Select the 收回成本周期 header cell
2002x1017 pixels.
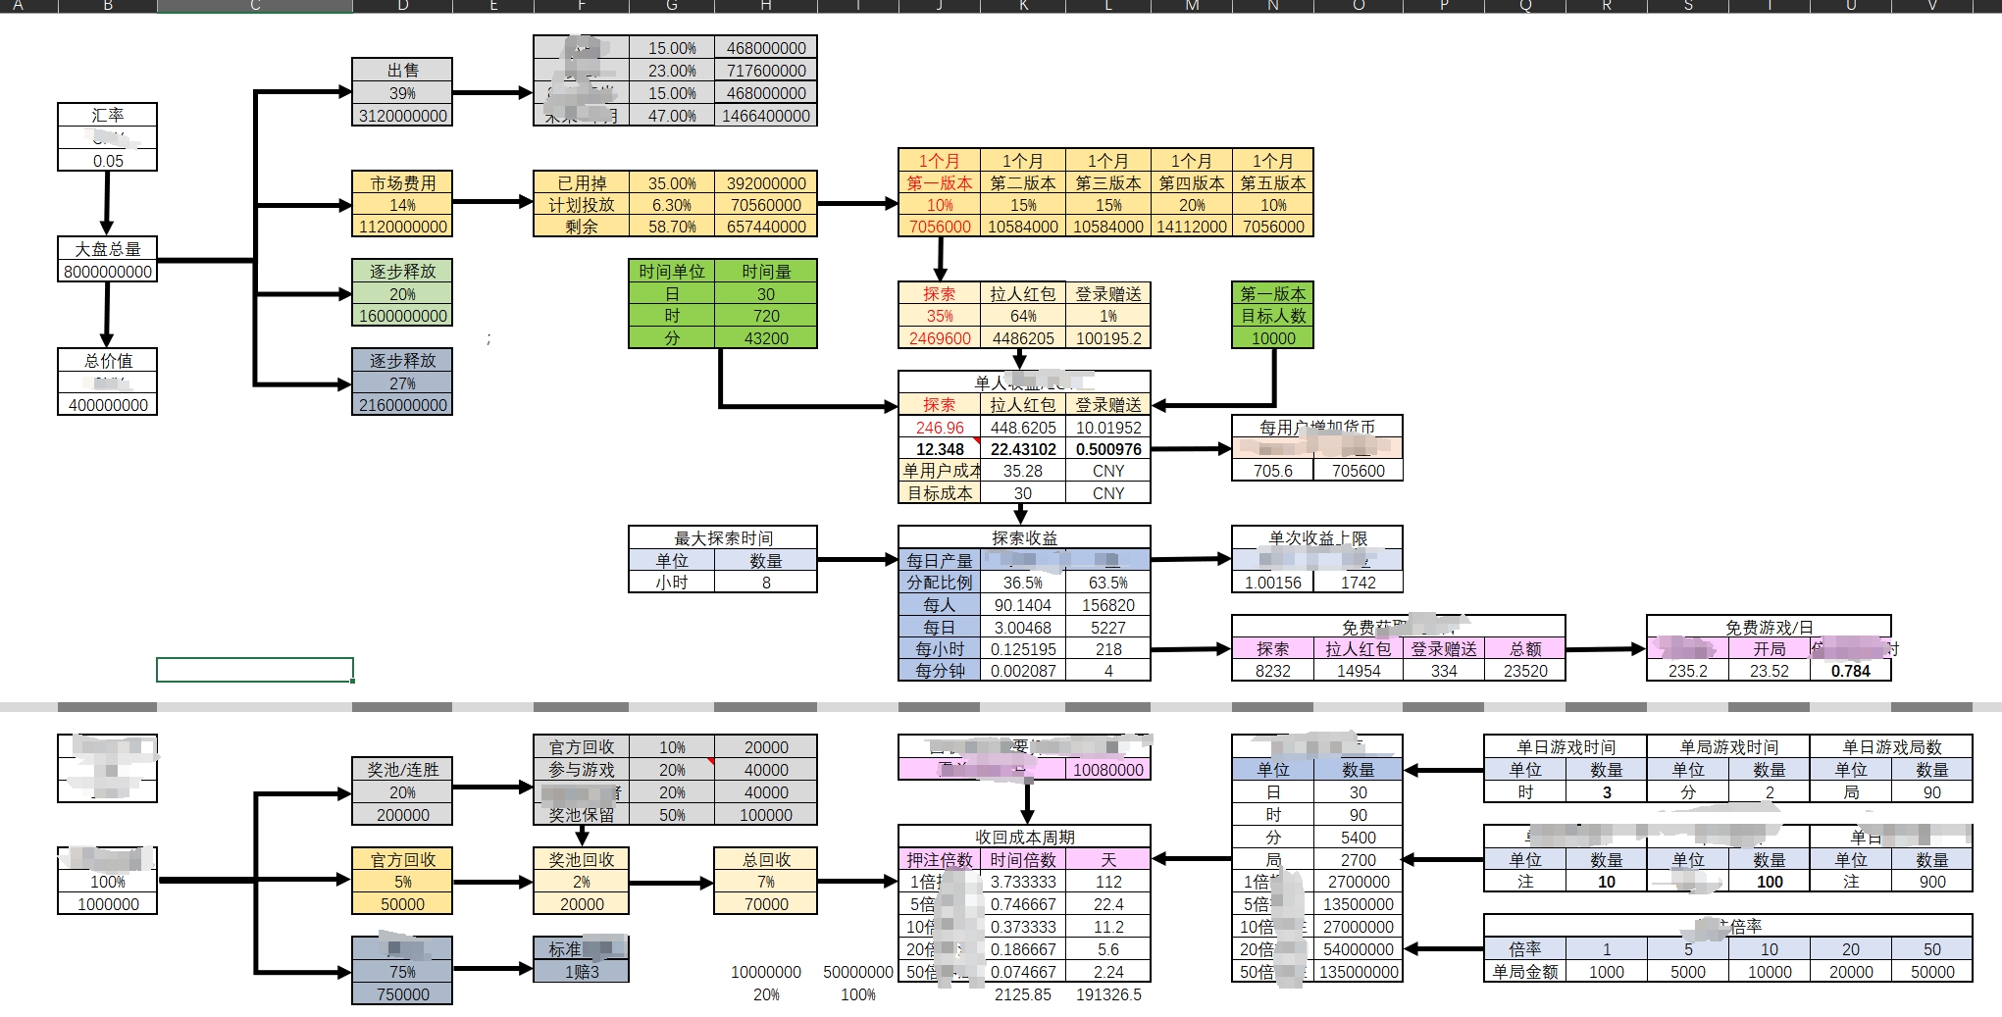[1024, 838]
